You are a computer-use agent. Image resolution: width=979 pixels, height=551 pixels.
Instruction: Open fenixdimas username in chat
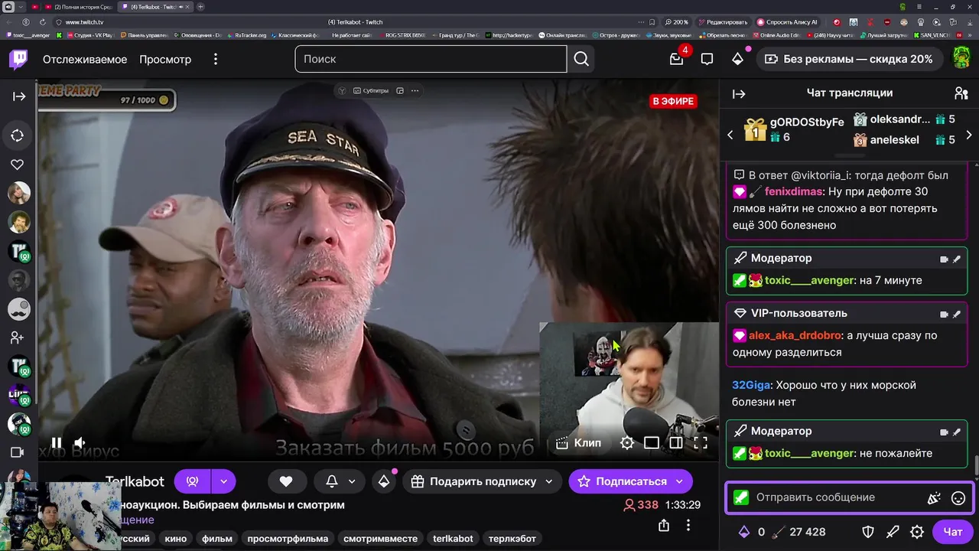pos(793,192)
